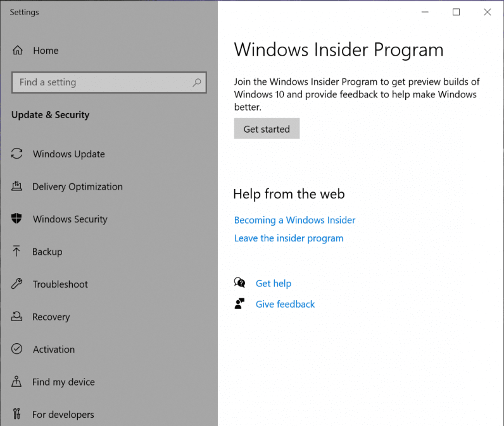Click the Backup arrow icon
The height and width of the screenshot is (426, 504).
[16, 251]
